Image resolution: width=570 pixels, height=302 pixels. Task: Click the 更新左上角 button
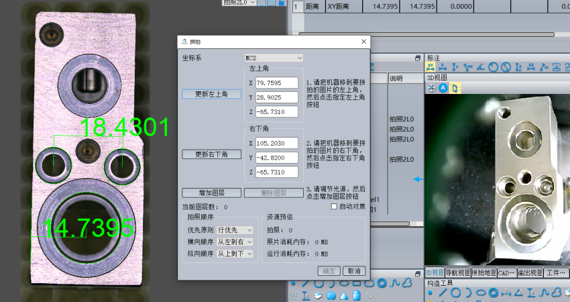(211, 94)
